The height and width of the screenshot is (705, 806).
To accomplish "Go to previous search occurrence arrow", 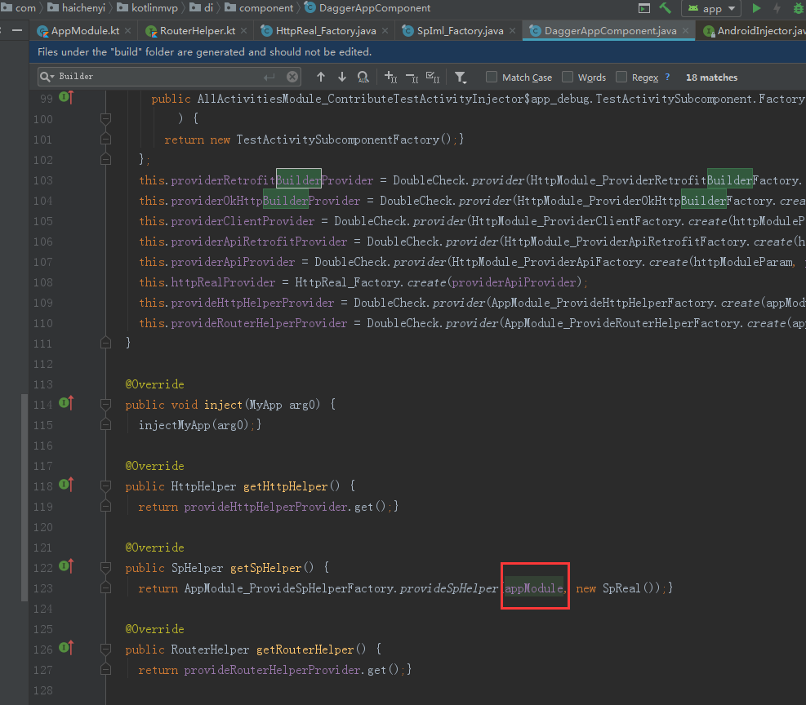I will coord(321,77).
